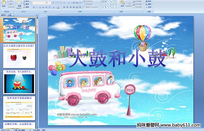Click the Find icon in editing group

(x=149, y=1)
